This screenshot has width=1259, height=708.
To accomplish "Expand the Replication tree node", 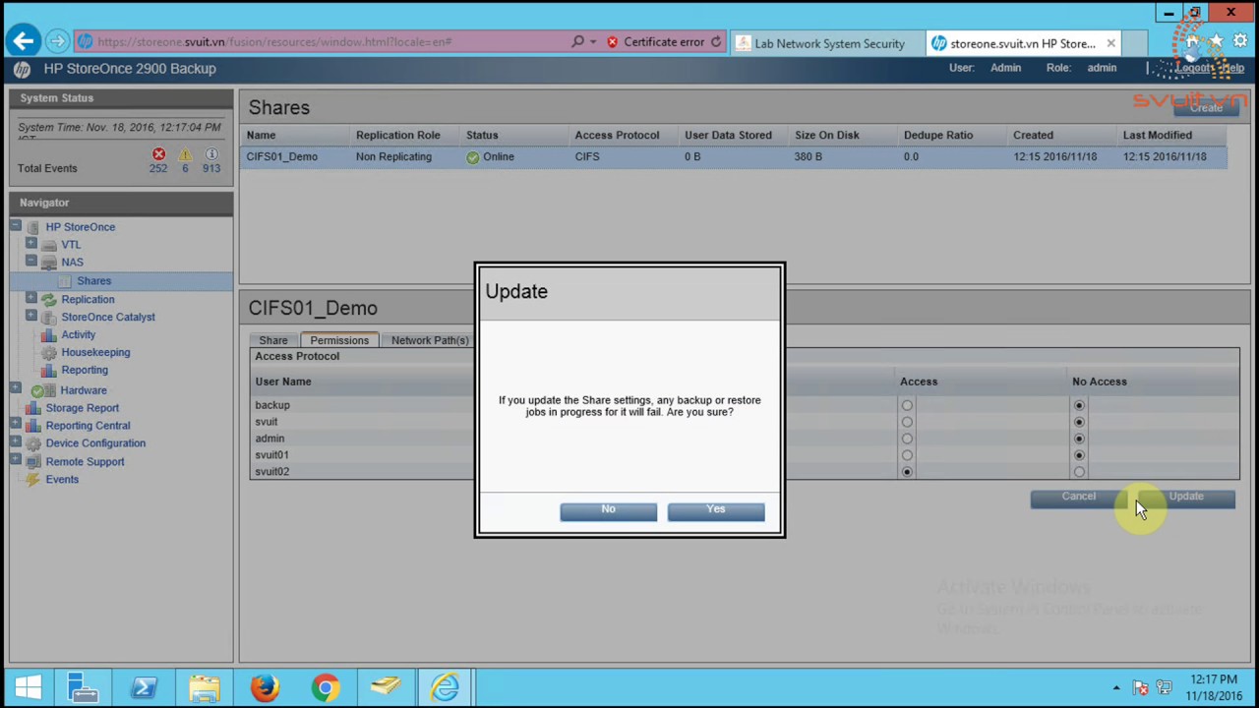I will click(30, 298).
